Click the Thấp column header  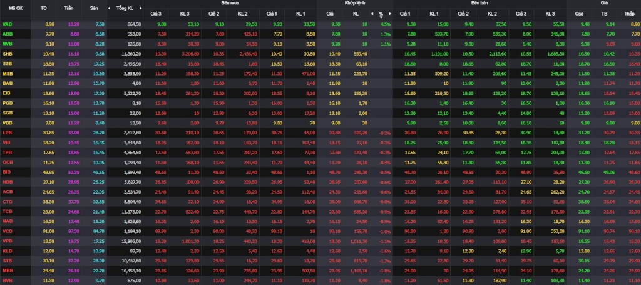[x=629, y=14]
